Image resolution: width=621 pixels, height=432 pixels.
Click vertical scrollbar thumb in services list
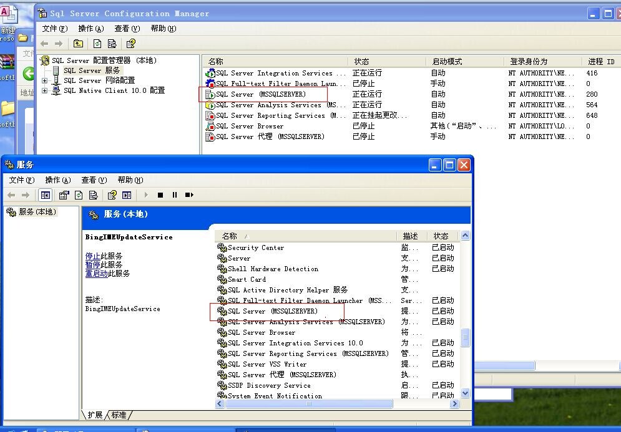click(466, 338)
